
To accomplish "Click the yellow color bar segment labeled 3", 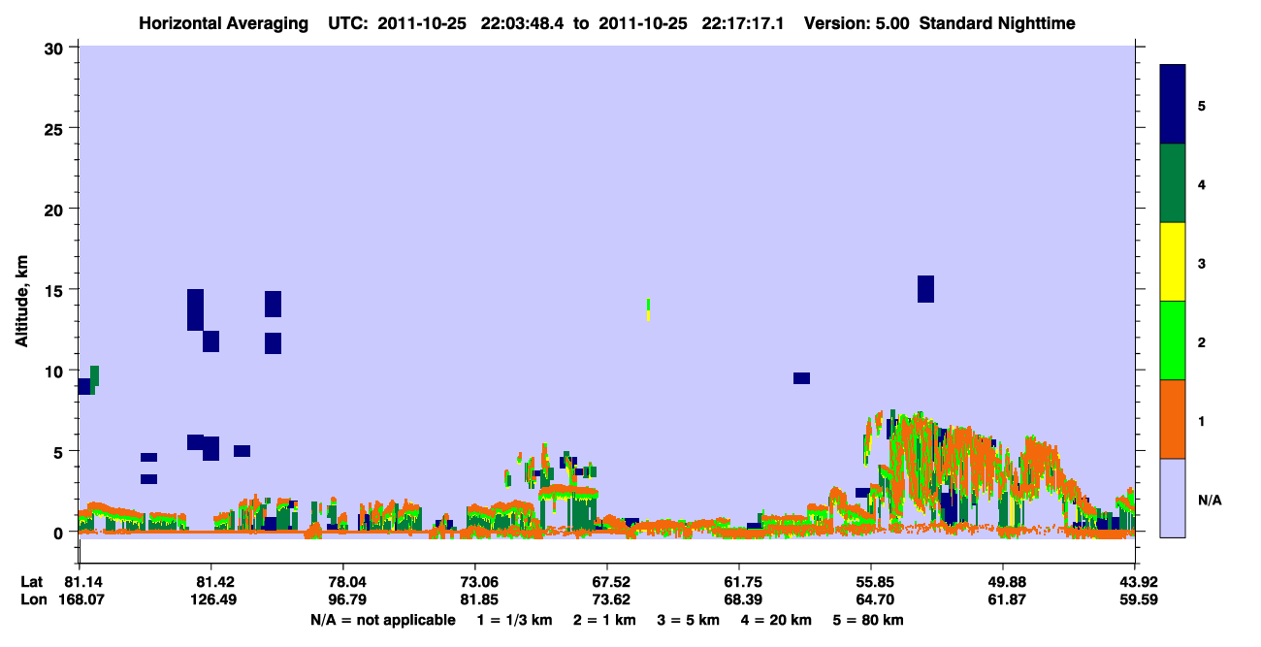I will (x=1173, y=262).
